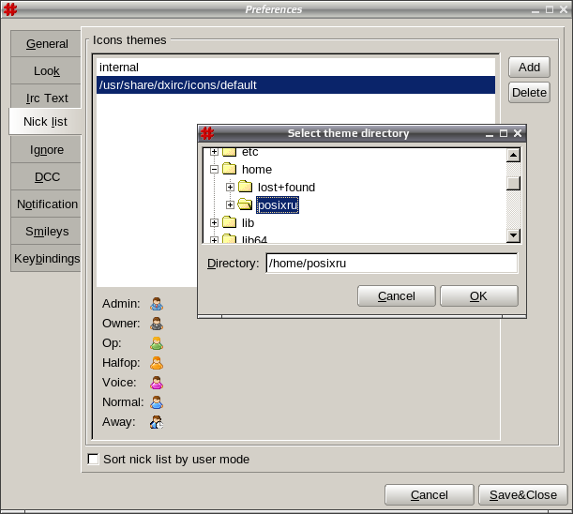Click the Halfop orange user icon
This screenshot has width=573, height=514.
pos(157,363)
